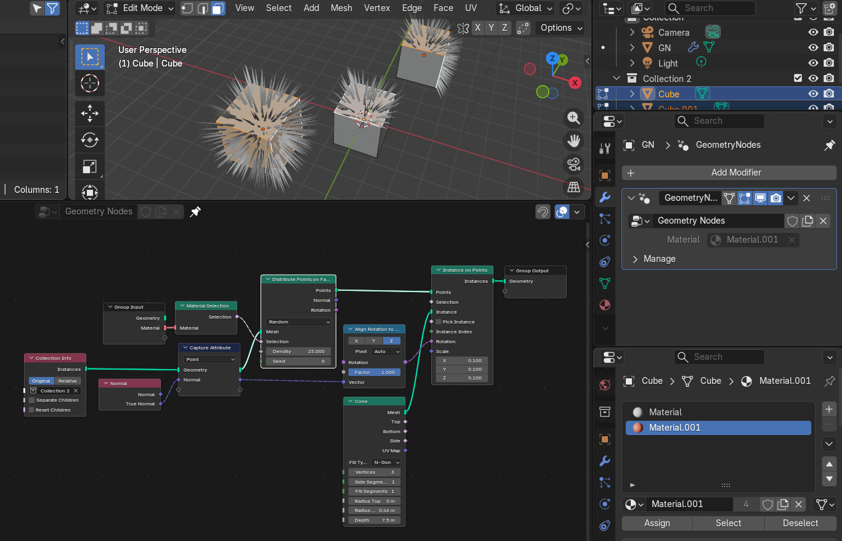Toggle Collection 2 exclude checkbox
Image resolution: width=842 pixels, height=541 pixels.
pyautogui.click(x=798, y=78)
